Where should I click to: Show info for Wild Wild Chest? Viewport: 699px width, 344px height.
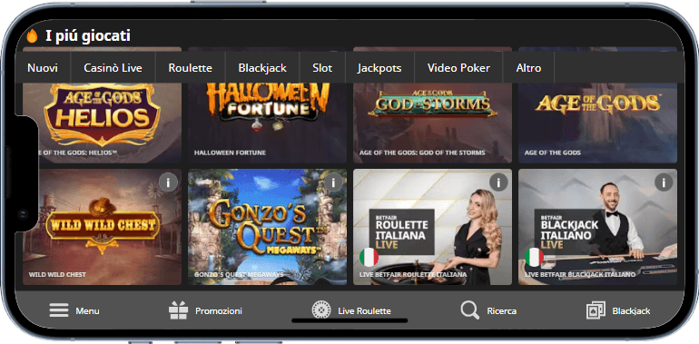pos(168,182)
